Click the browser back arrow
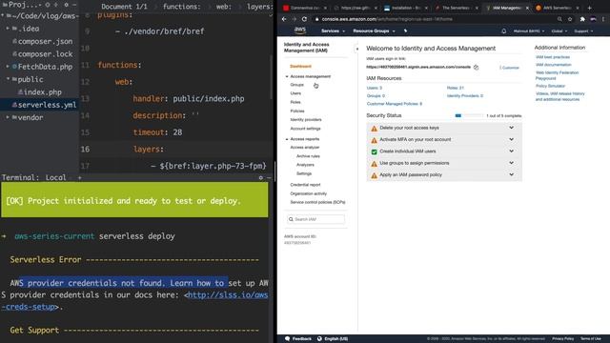610x343 pixels. pos(284,19)
